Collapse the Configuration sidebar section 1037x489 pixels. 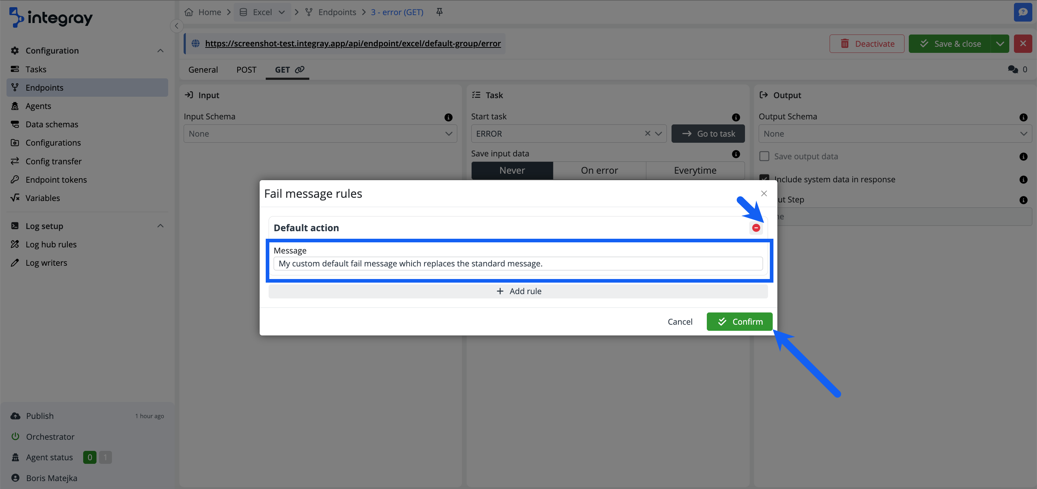pyautogui.click(x=160, y=51)
